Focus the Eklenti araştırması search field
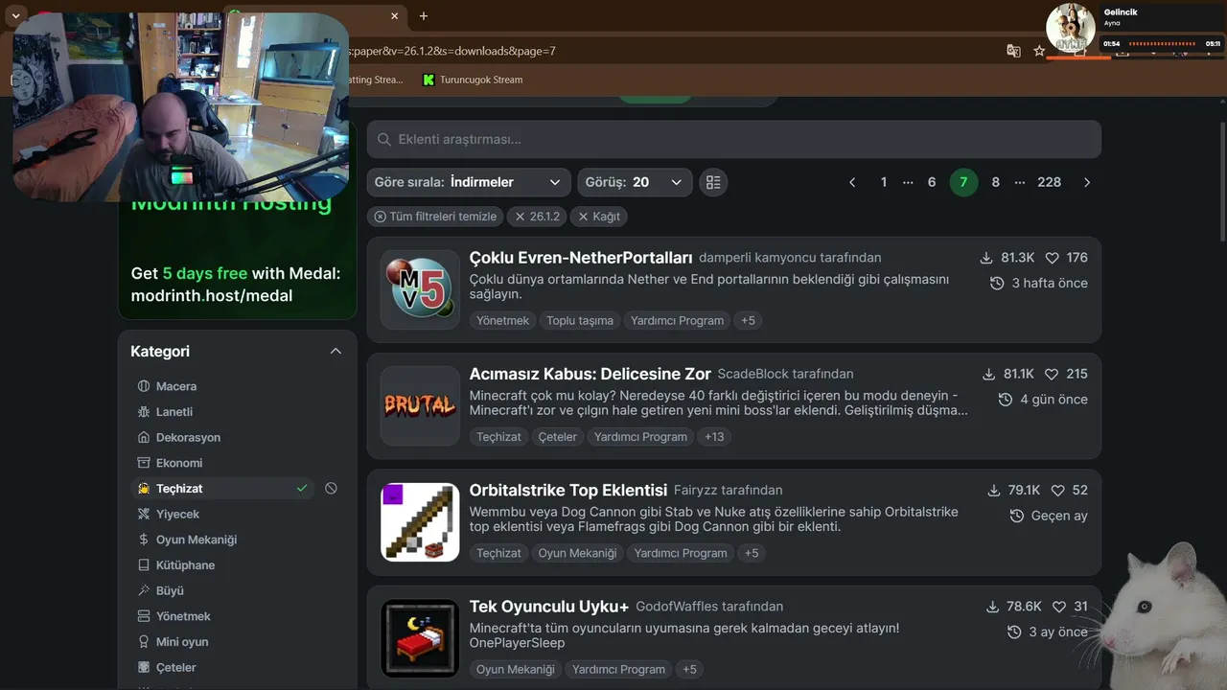The height and width of the screenshot is (690, 1227). [x=734, y=139]
